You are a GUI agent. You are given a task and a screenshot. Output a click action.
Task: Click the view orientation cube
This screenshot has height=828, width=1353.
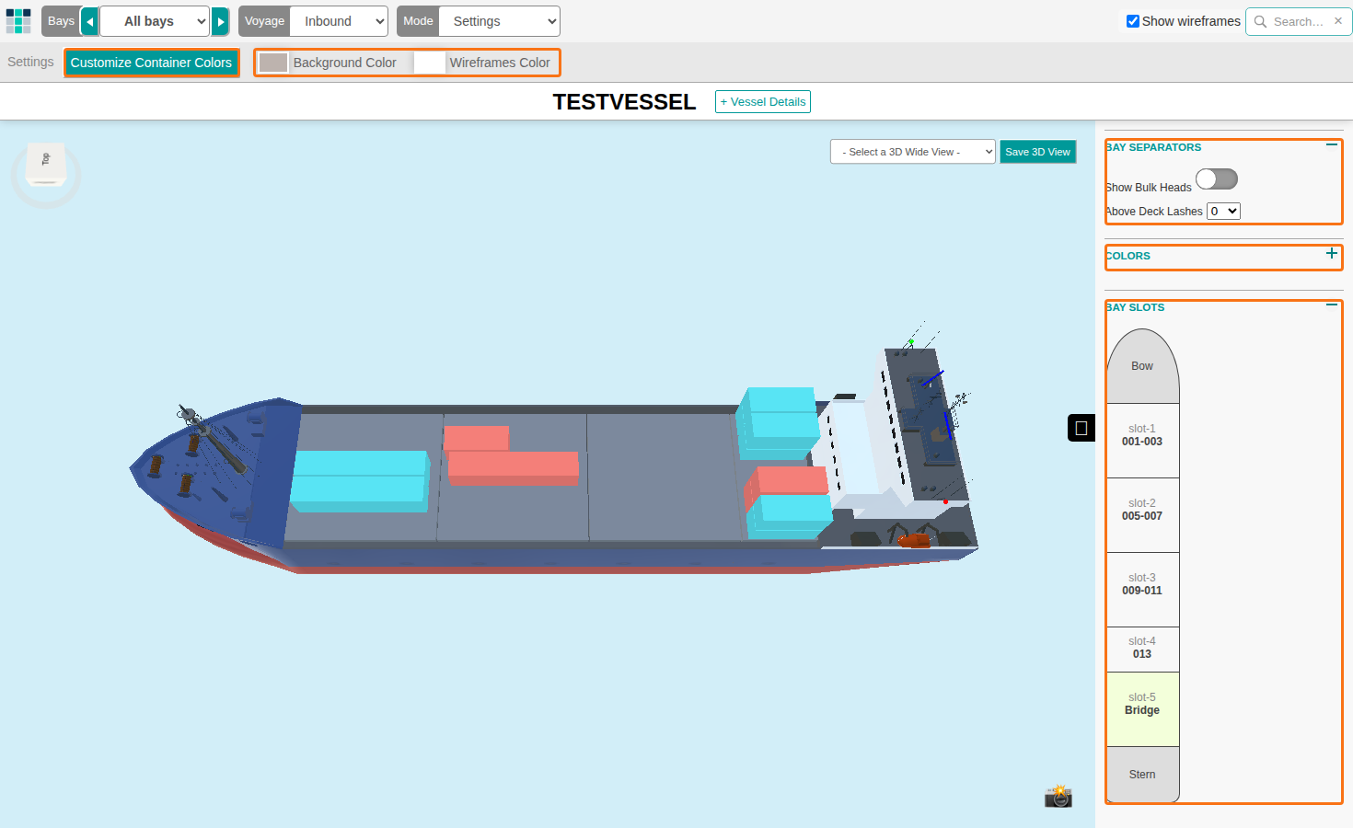click(x=46, y=166)
